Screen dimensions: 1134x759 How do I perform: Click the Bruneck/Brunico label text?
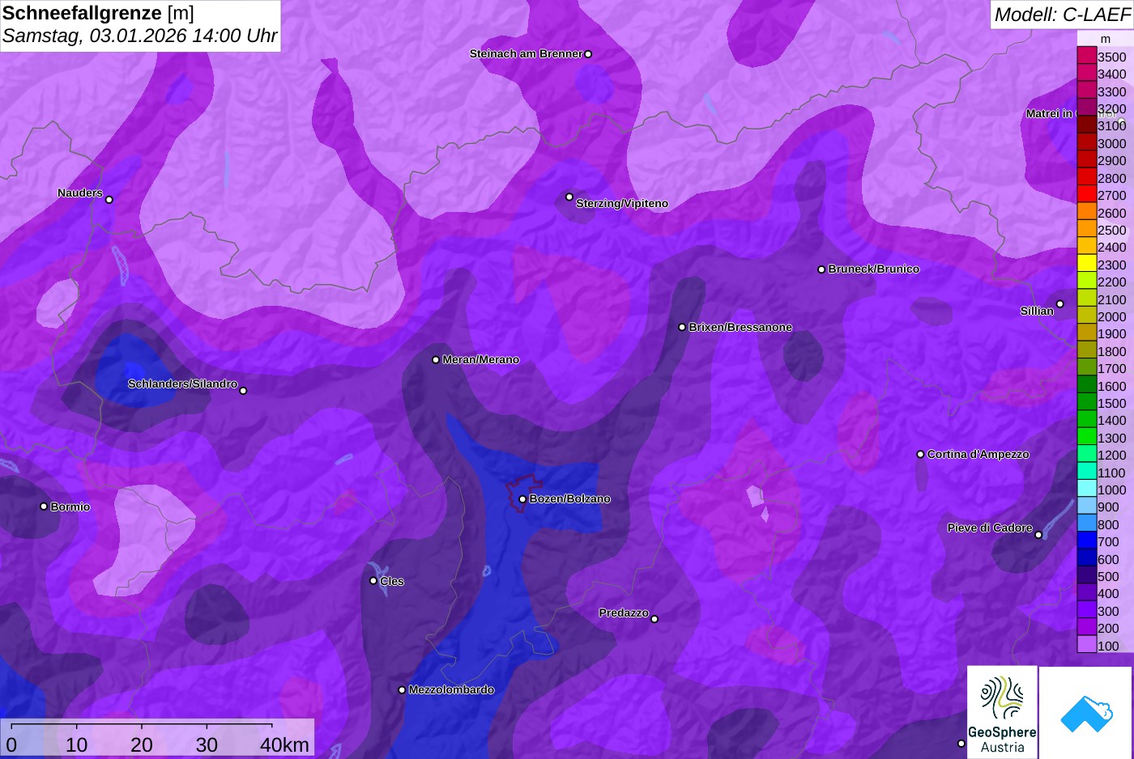[x=874, y=269]
